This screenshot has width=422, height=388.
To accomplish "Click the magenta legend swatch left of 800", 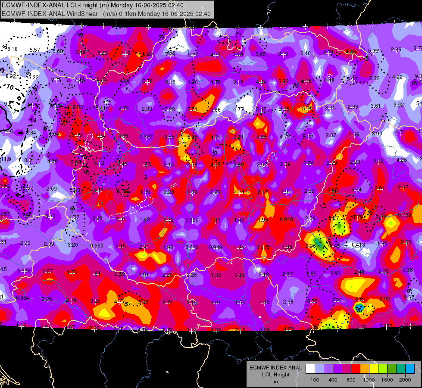I will click(x=347, y=369).
